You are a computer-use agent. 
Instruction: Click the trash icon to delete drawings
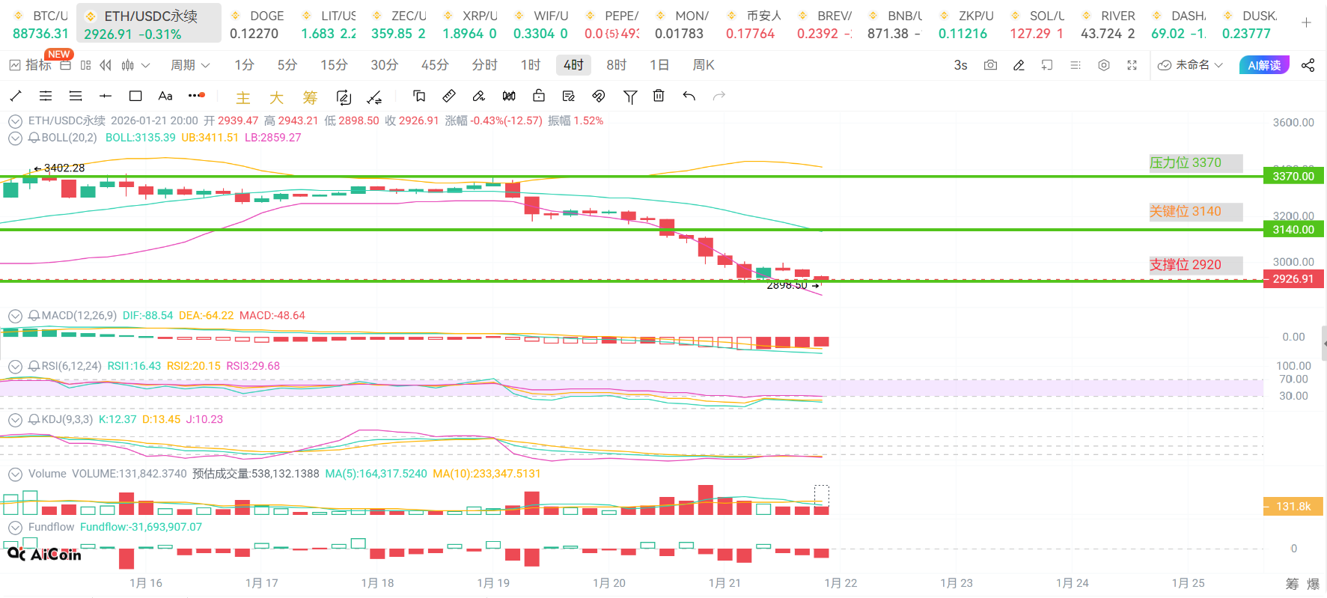[659, 96]
